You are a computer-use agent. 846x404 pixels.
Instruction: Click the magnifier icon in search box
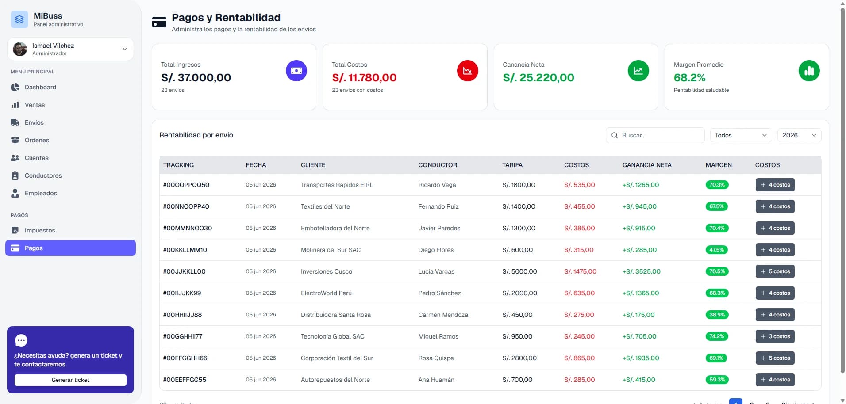click(x=615, y=135)
